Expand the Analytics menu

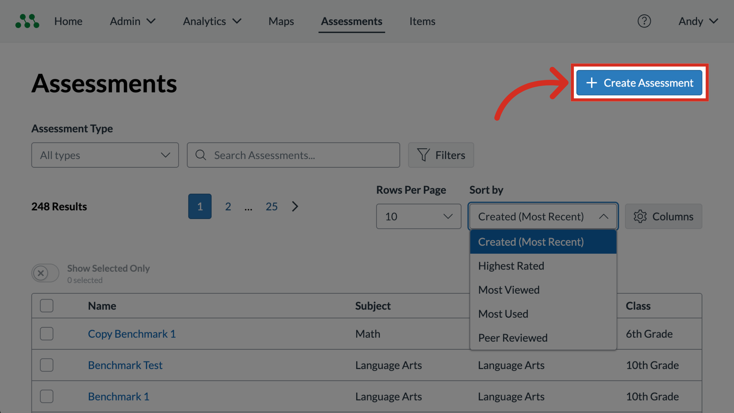[x=212, y=21]
